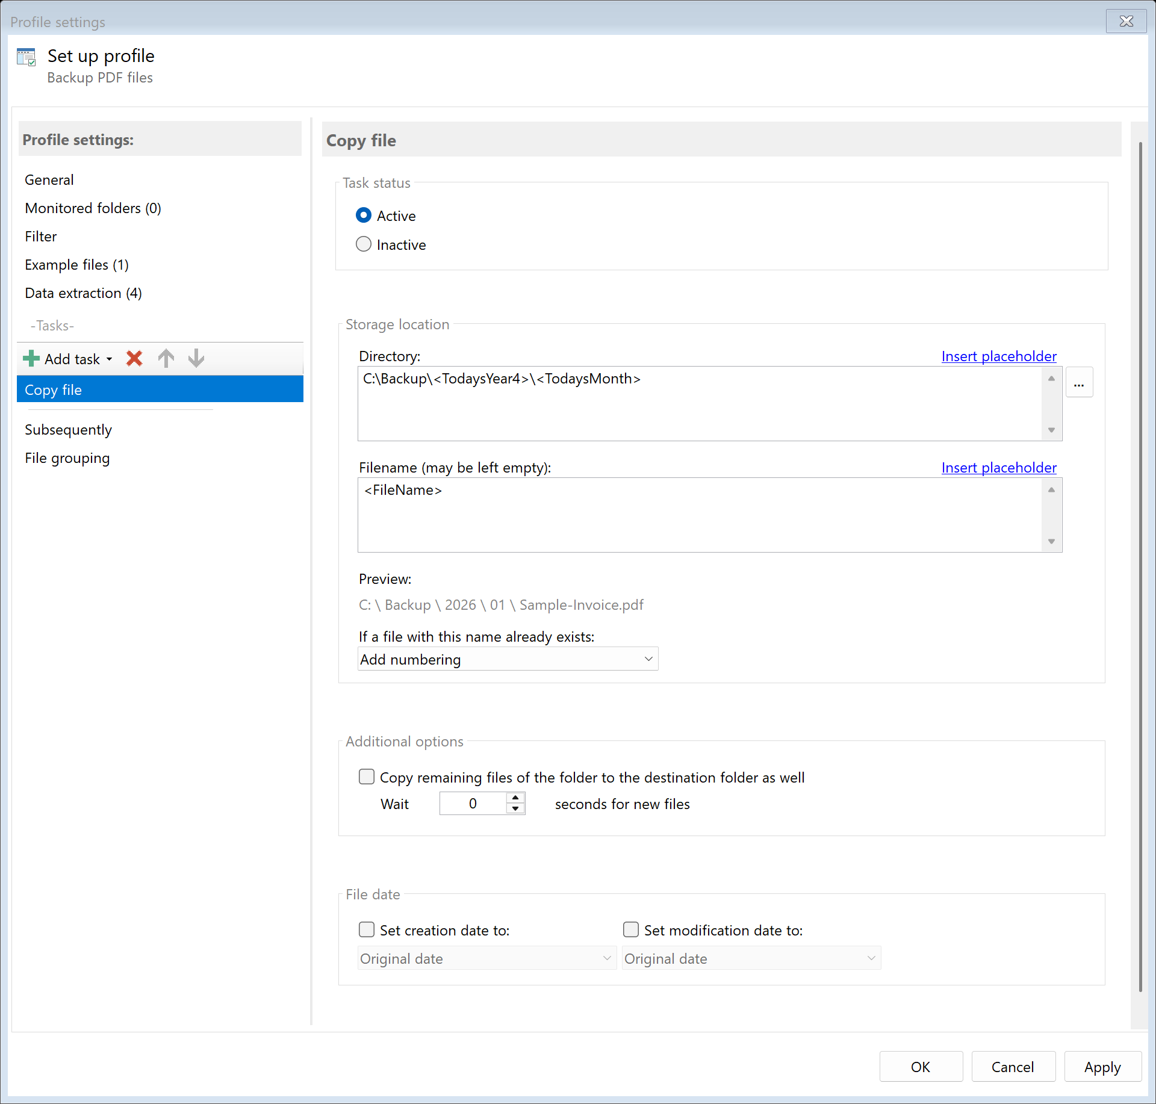
Task: Browse for a directory using the ellipsis button
Action: (x=1079, y=382)
